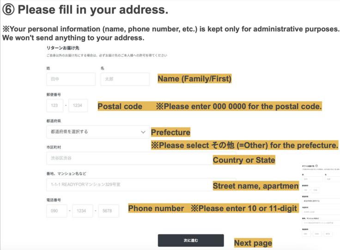Click the family name field showing 田中
The height and width of the screenshot is (250, 340).
point(71,79)
